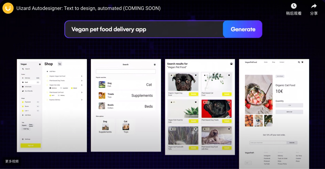Screen dimensions: 325x169
Task: Click the cart icon in the Vegan sidebar
Action: [23, 82]
